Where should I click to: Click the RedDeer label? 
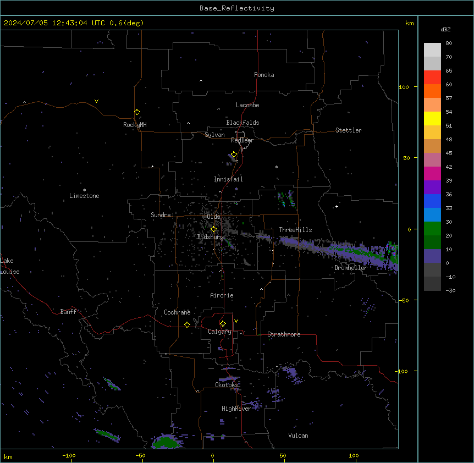(242, 140)
